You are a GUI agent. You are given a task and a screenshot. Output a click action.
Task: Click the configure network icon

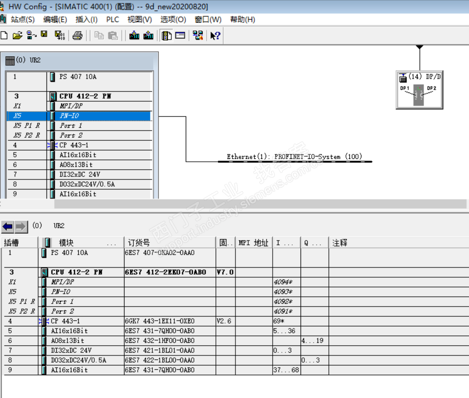click(x=198, y=35)
